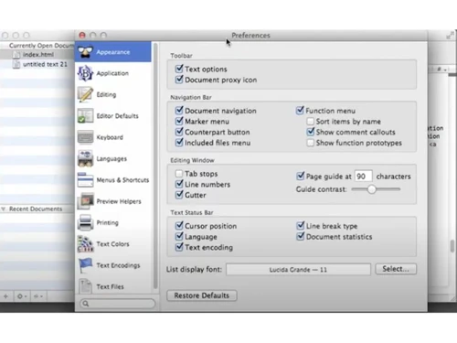Disable the Counterpart button option
Image resolution: width=457 pixels, height=343 pixels.
pos(179,132)
